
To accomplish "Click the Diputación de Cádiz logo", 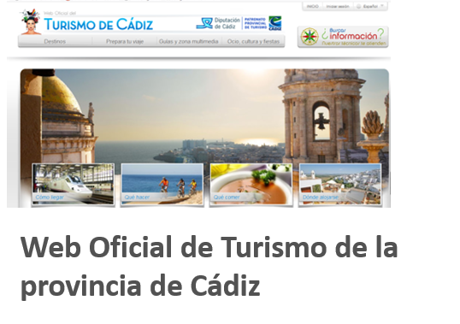I will coord(218,23).
